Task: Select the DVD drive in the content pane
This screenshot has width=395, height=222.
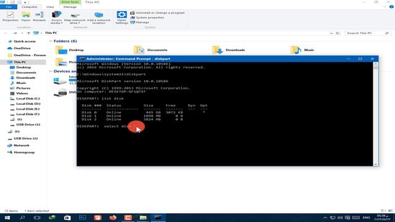Action: pyautogui.click(x=64, y=92)
